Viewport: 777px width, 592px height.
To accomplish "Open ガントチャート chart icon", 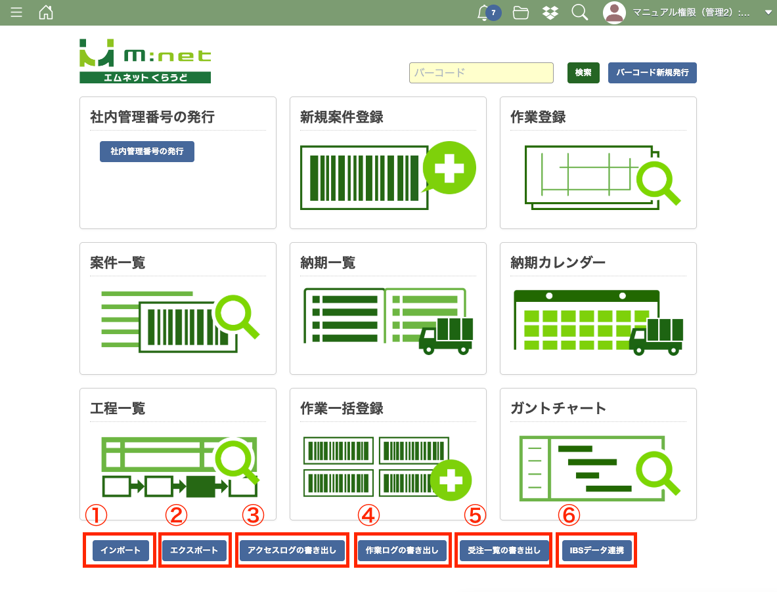I will tap(599, 467).
